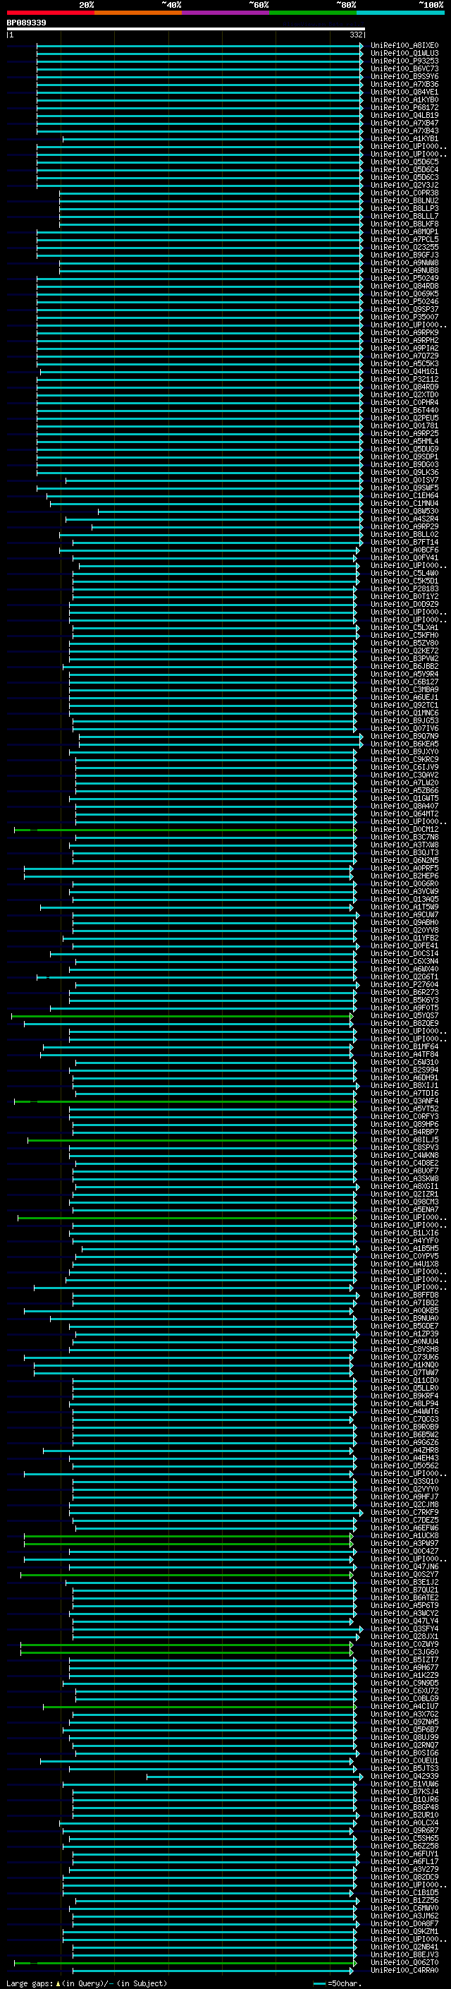Viewport: 451px width, 1989px height.
Task: Select hit label UniRef100_B8FFD8
Action: (404, 1295)
